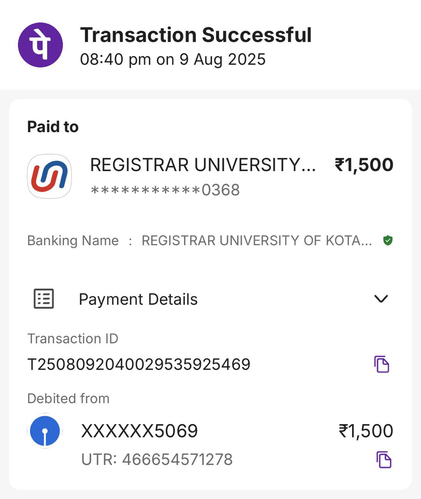The image size is (421, 499).
Task: Click the UTR 466654571278 text
Action: click(157, 459)
